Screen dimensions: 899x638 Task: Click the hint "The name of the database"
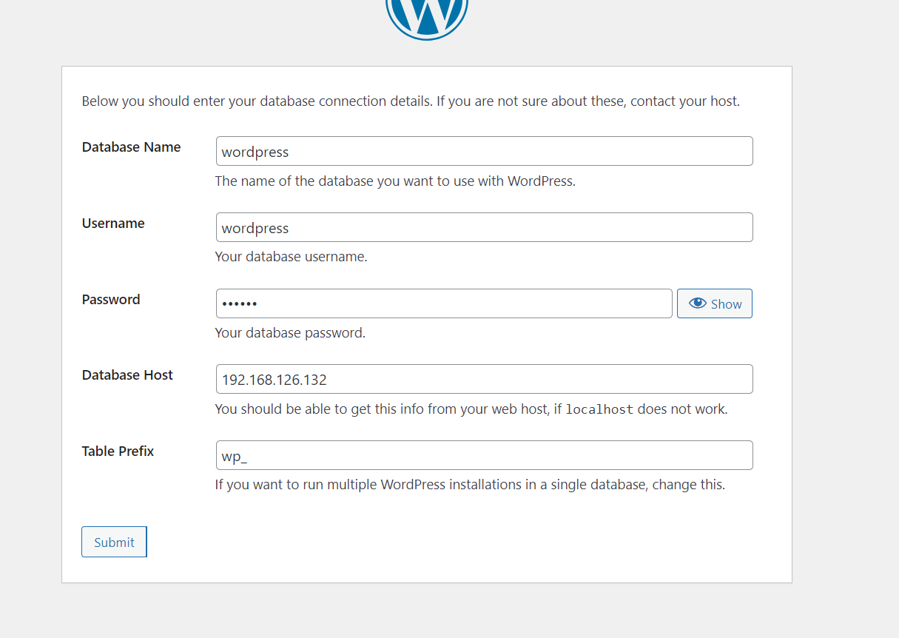[395, 181]
